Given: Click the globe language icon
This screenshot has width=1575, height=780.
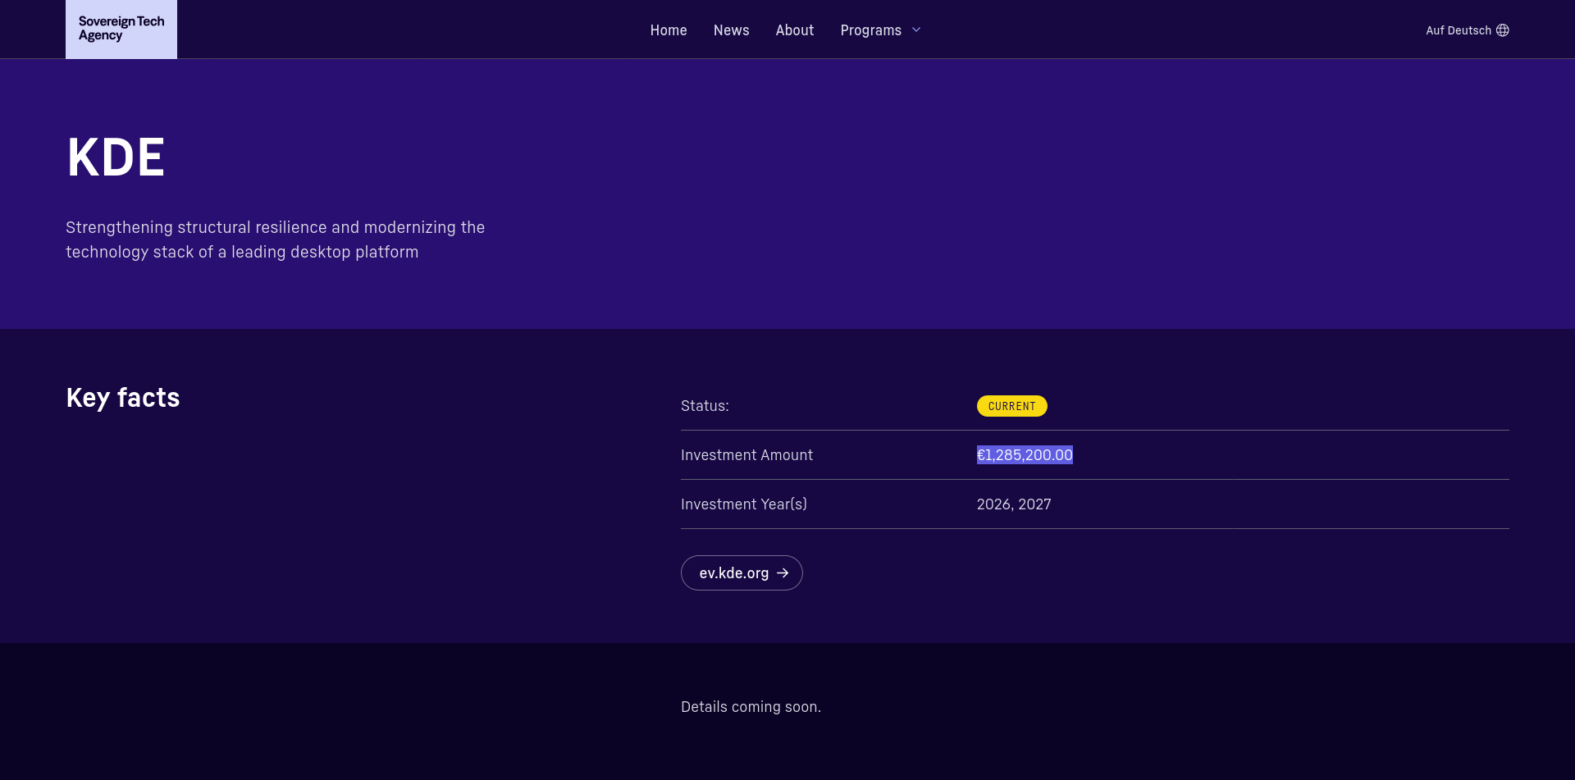Looking at the screenshot, I should [1503, 30].
